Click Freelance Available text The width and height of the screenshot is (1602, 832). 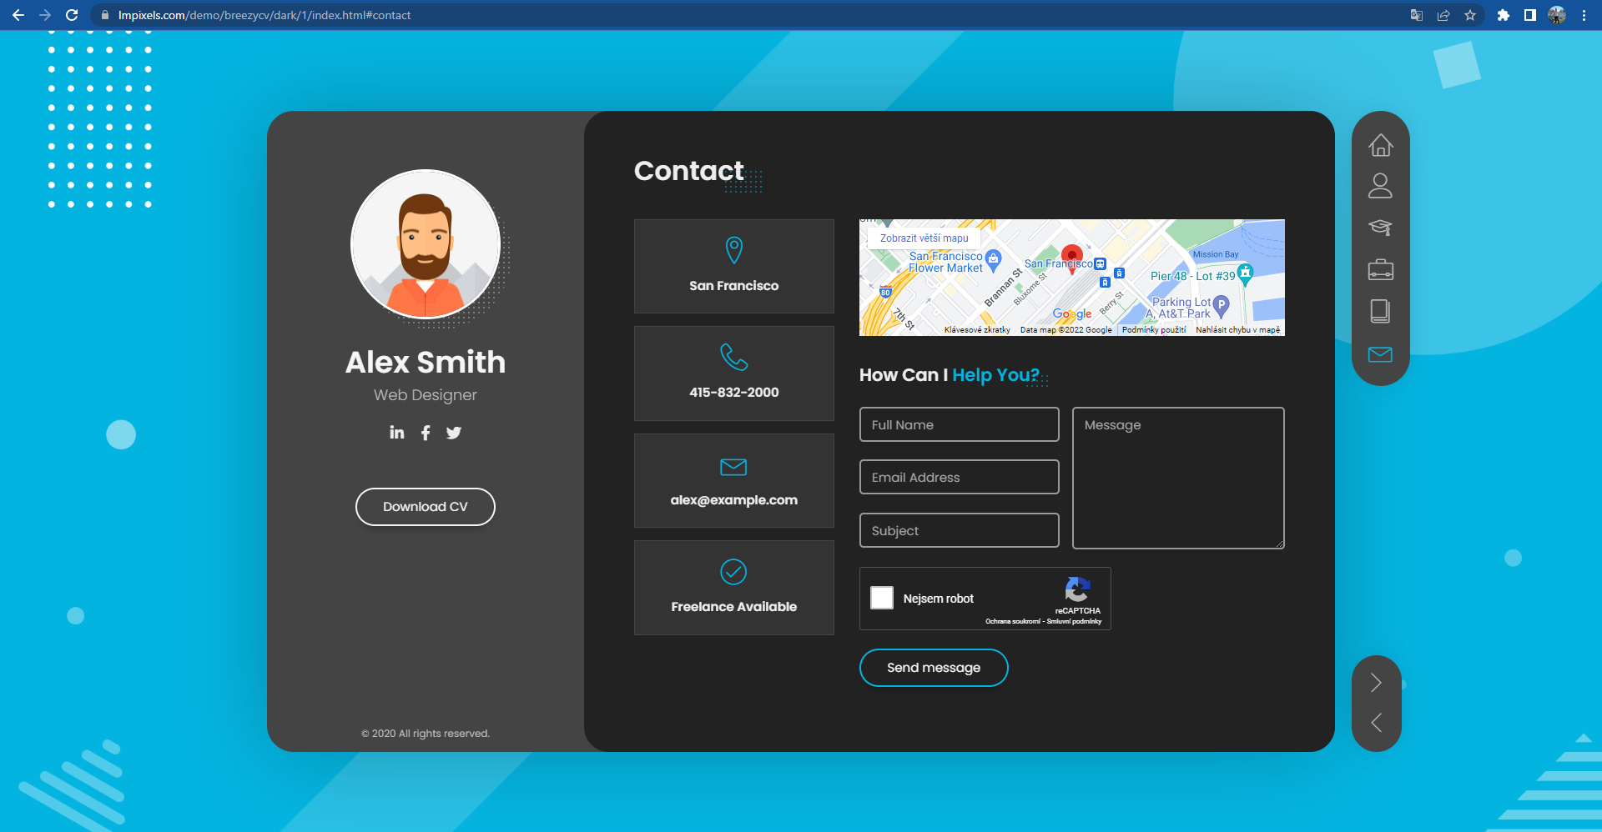pyautogui.click(x=734, y=607)
